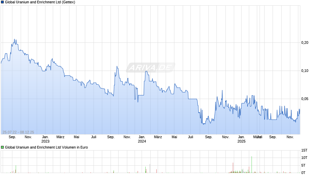Click the year label 2025 on the time axis
Screen dimensions: 314x176
click(242, 141)
